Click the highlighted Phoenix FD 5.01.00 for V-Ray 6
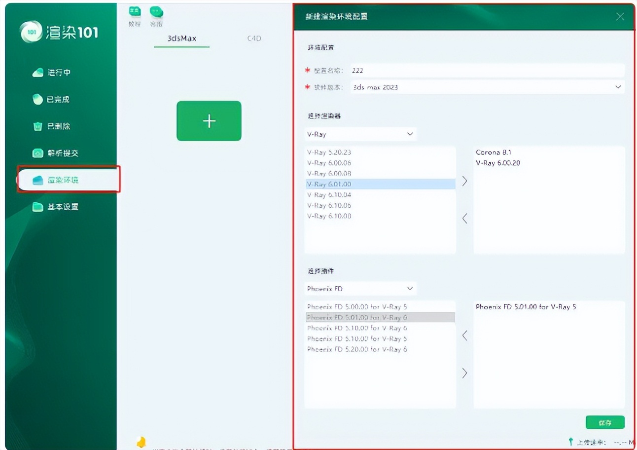The width and height of the screenshot is (637, 450). (380, 317)
